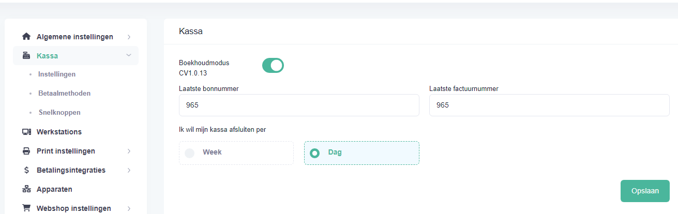Select the Week radio option

coord(236,153)
